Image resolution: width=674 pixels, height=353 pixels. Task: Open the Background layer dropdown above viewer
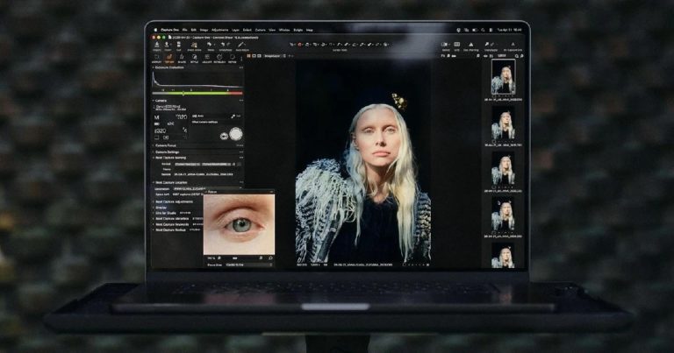tap(274, 56)
